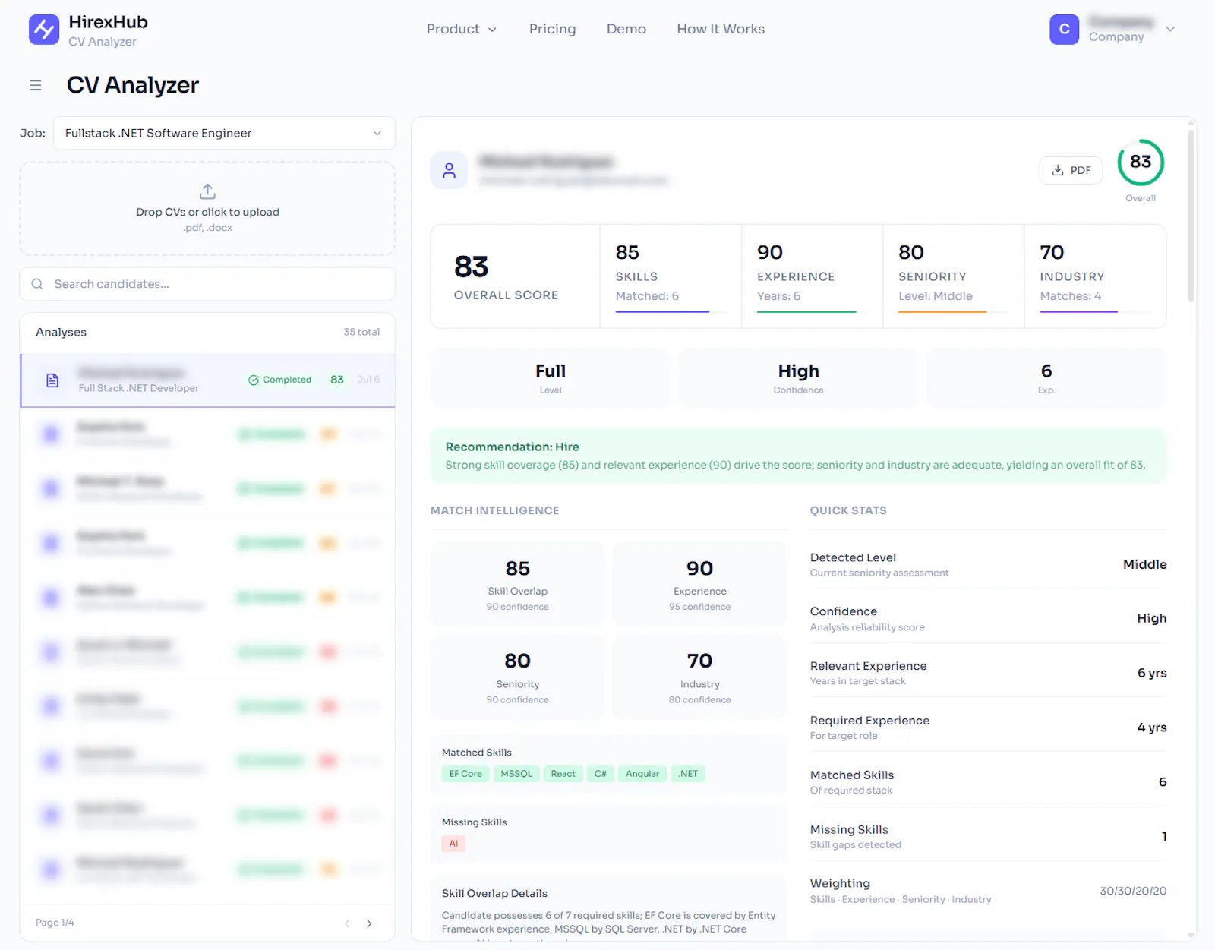Open the Product menu dropdown

[x=461, y=29]
